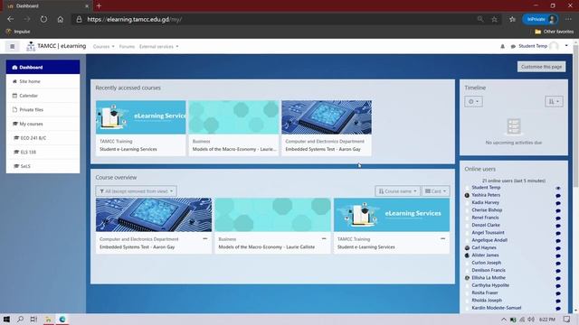Open My courses in the sidebar
The height and width of the screenshot is (325, 579).
(43, 124)
